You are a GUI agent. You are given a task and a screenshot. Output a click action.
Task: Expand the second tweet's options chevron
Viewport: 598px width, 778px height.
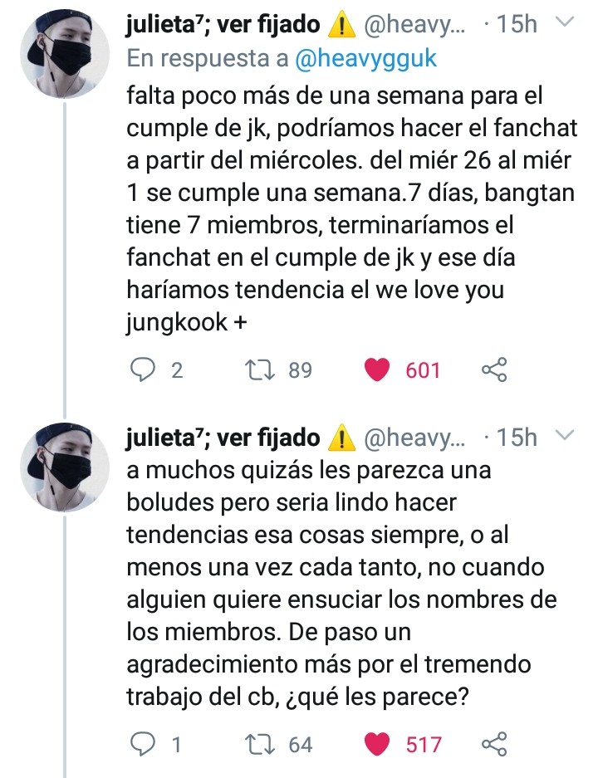(564, 436)
